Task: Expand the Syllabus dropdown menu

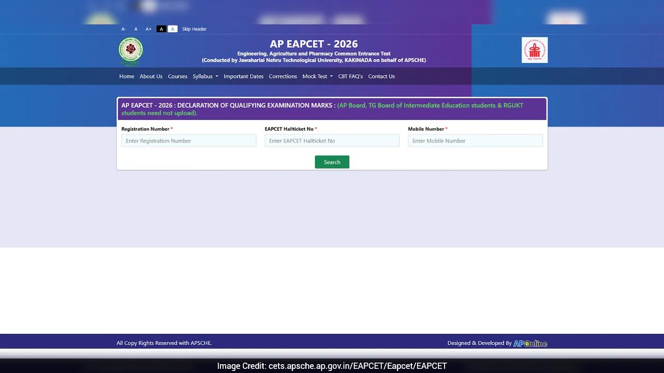Action: 205,76
